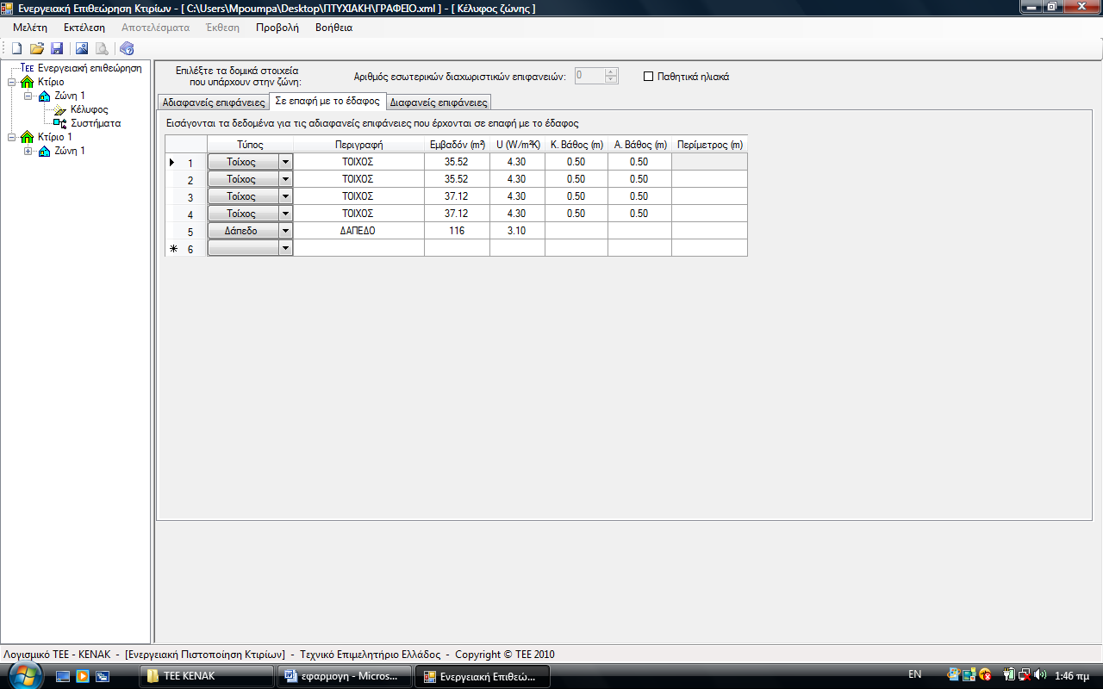Screen dimensions: 1103x689
Task: Select Κέλυφος in the tree
Action: (x=89, y=109)
